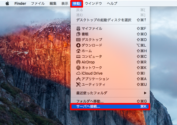
Task: Click the iCloud Drive cloud icon
Action: pos(78,73)
